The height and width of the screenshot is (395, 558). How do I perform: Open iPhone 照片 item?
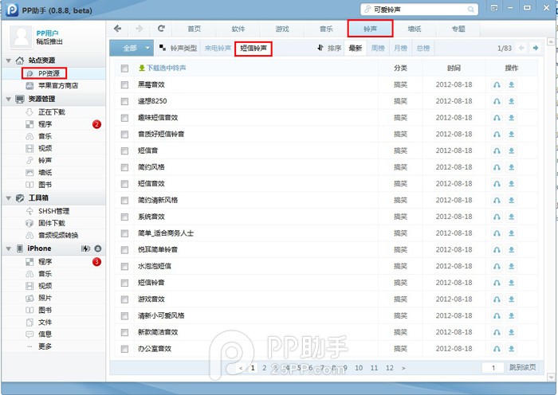coord(45,298)
